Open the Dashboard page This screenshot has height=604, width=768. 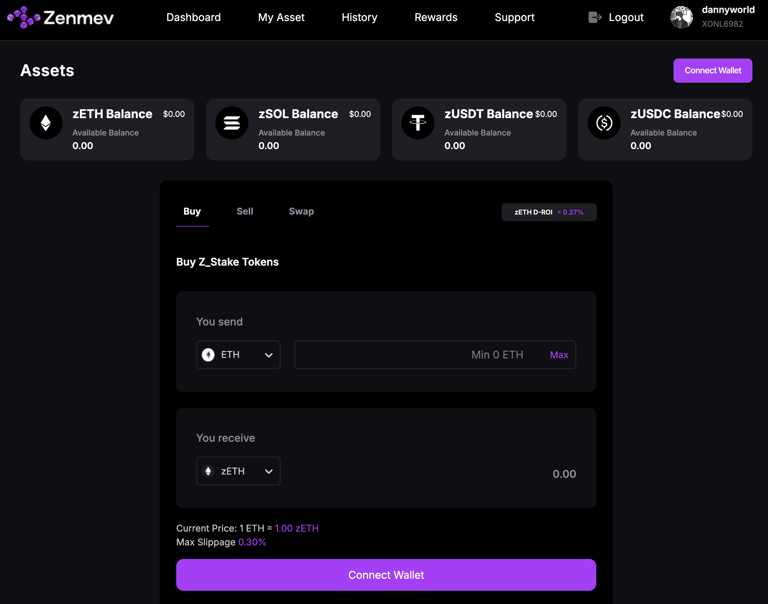tap(194, 17)
